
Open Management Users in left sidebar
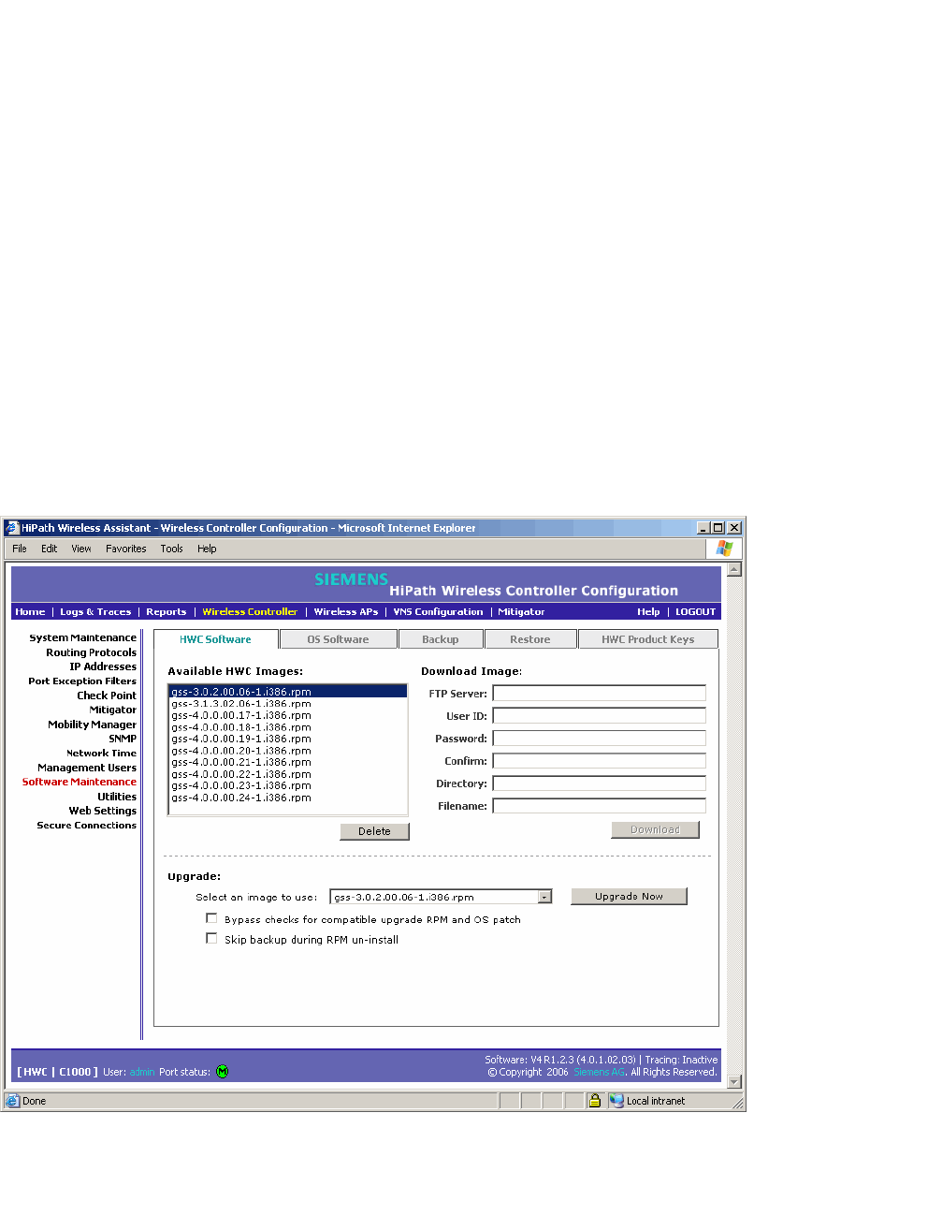87,768
